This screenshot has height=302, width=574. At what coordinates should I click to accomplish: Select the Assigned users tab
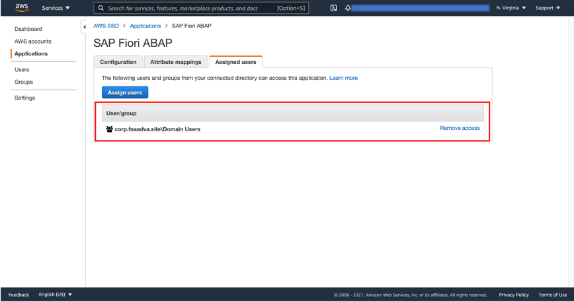(x=235, y=62)
